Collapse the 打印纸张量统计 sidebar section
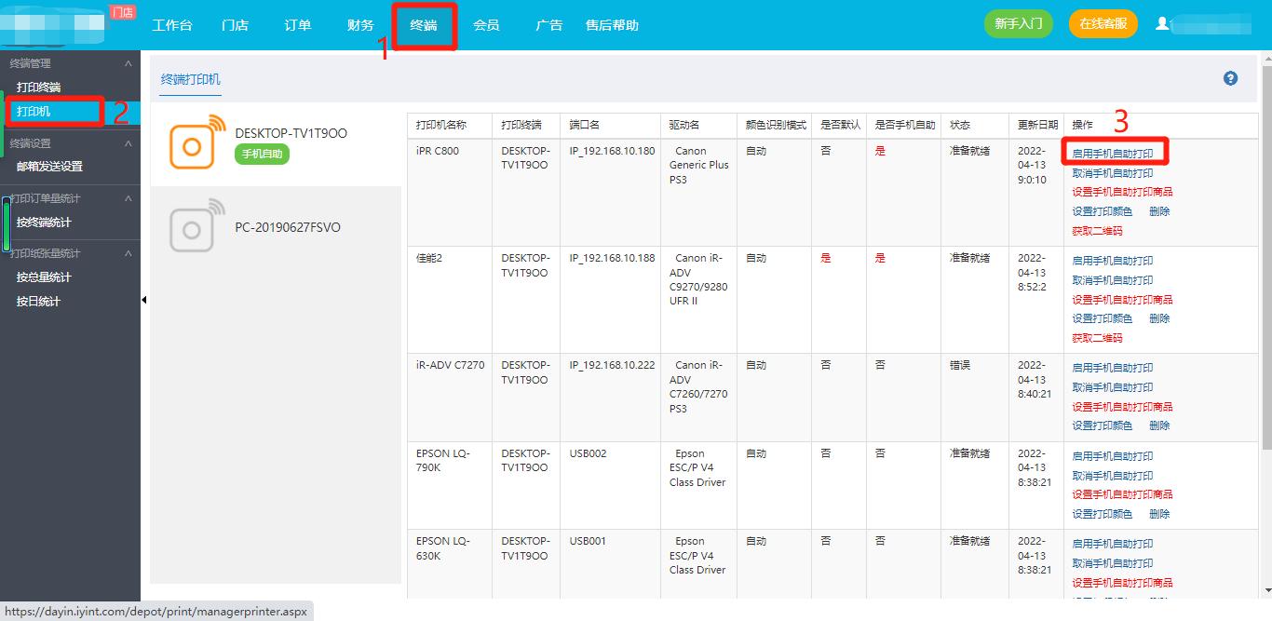 (x=129, y=253)
